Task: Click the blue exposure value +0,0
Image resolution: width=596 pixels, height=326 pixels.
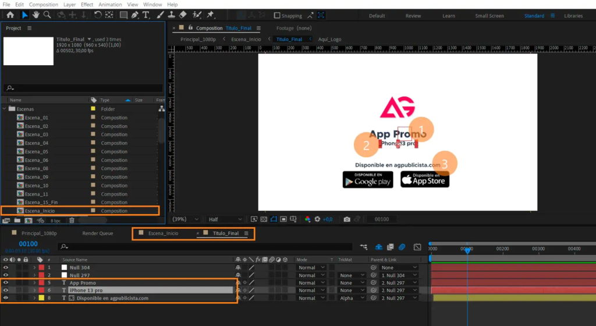Action: [x=328, y=219]
